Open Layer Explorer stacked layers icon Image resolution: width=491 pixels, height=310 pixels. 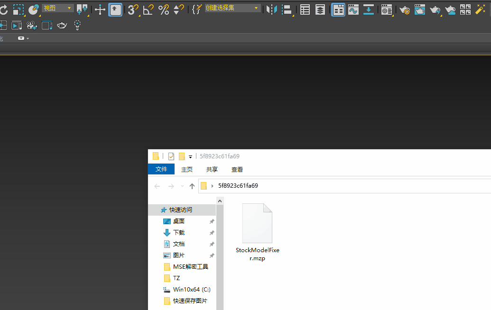[x=321, y=9]
